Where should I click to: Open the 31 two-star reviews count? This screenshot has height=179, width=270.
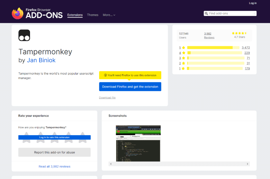pyautogui.click(x=248, y=63)
